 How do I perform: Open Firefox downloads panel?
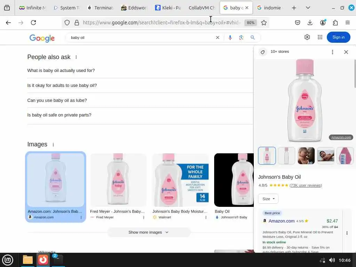pyautogui.click(x=310, y=23)
